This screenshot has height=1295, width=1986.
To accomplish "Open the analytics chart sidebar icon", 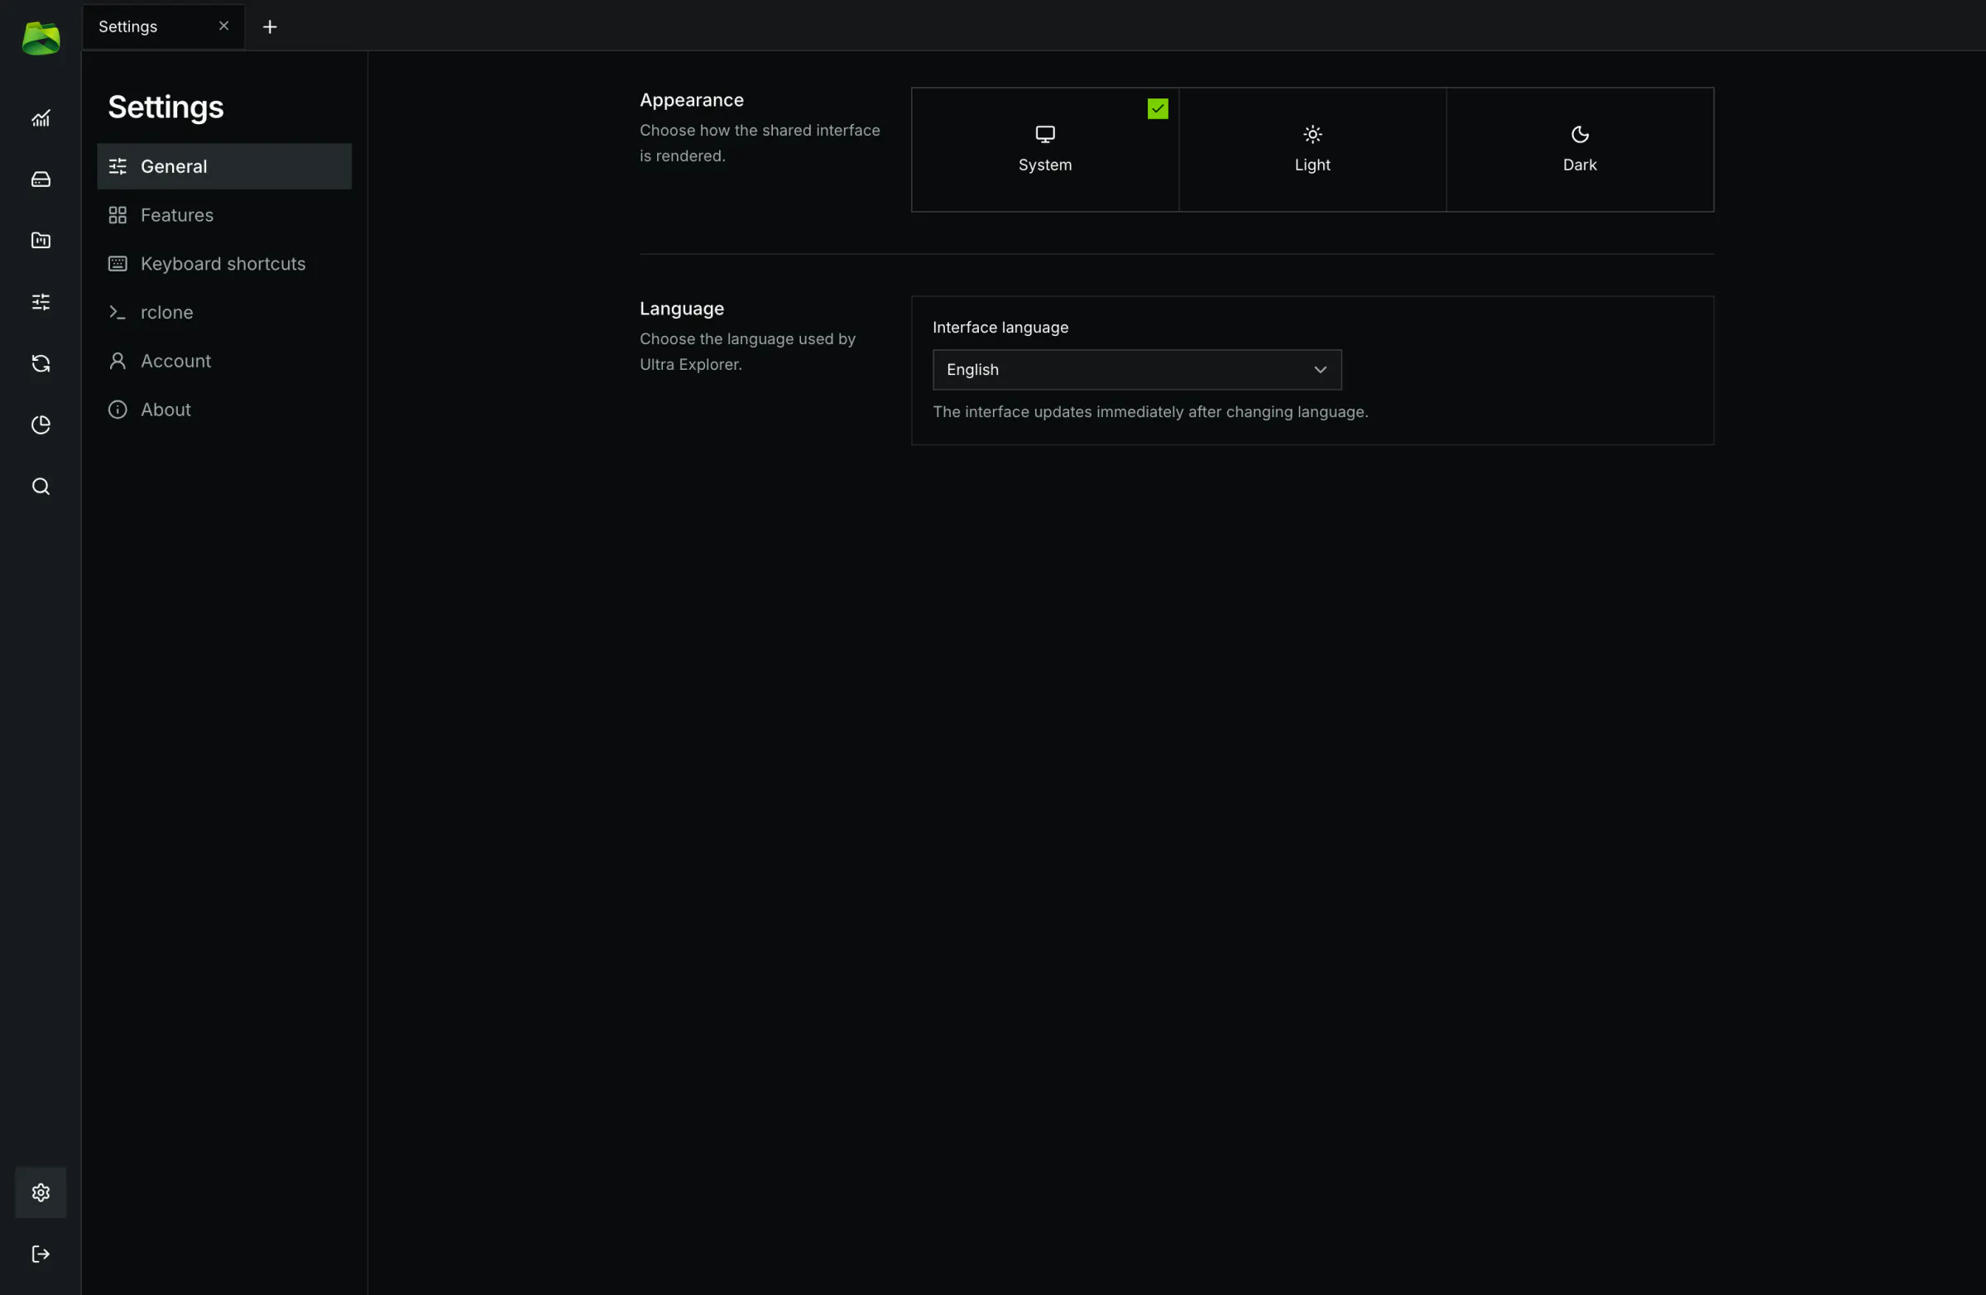I will click(41, 118).
